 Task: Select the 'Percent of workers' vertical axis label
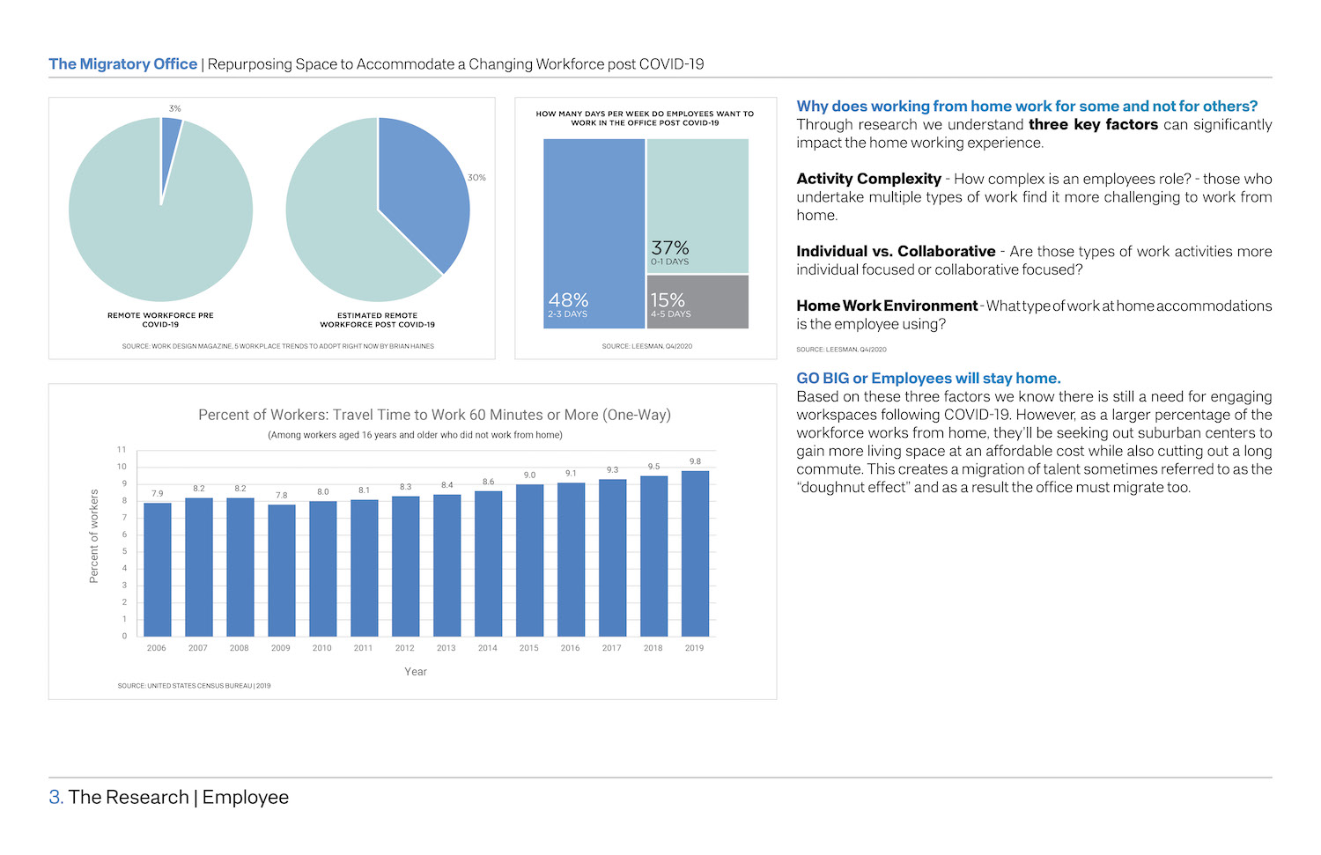click(94, 537)
